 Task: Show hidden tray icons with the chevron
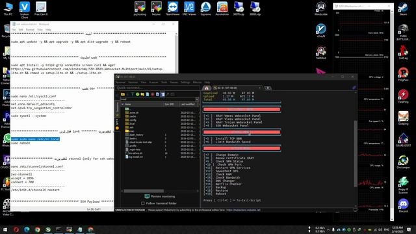pos(328,229)
